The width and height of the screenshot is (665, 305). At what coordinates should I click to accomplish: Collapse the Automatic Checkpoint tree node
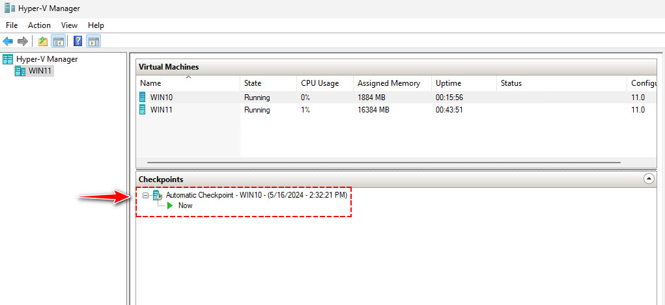click(x=145, y=195)
